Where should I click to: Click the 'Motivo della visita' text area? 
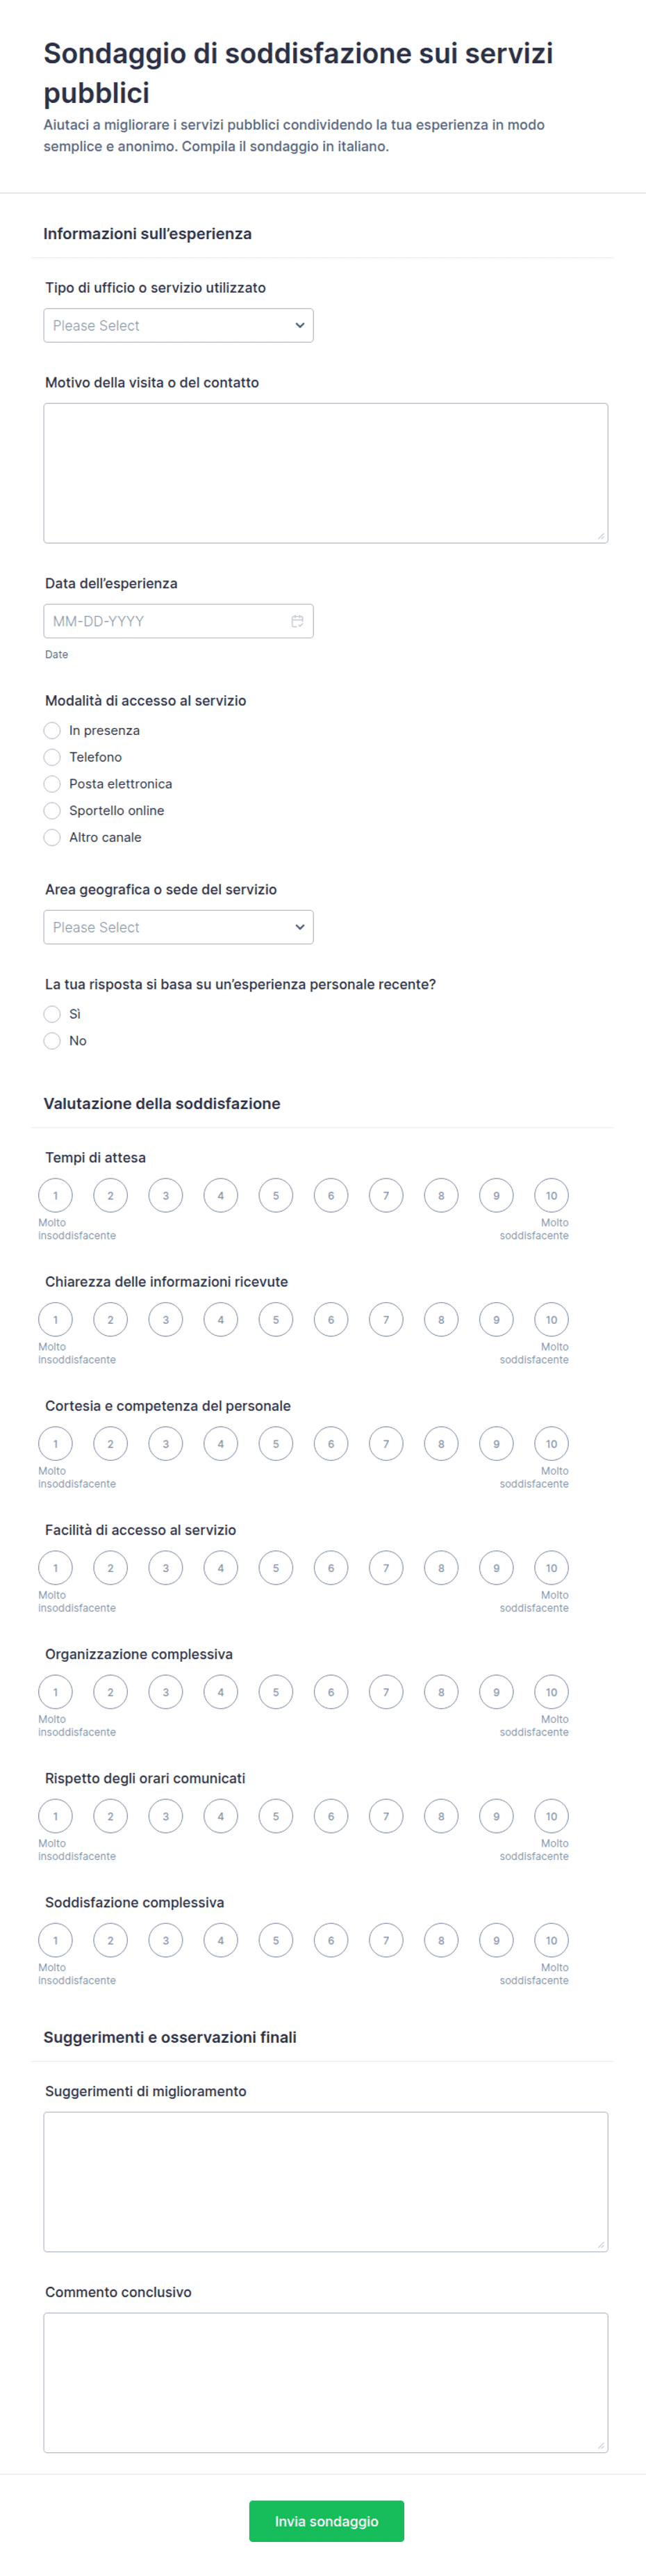click(326, 473)
